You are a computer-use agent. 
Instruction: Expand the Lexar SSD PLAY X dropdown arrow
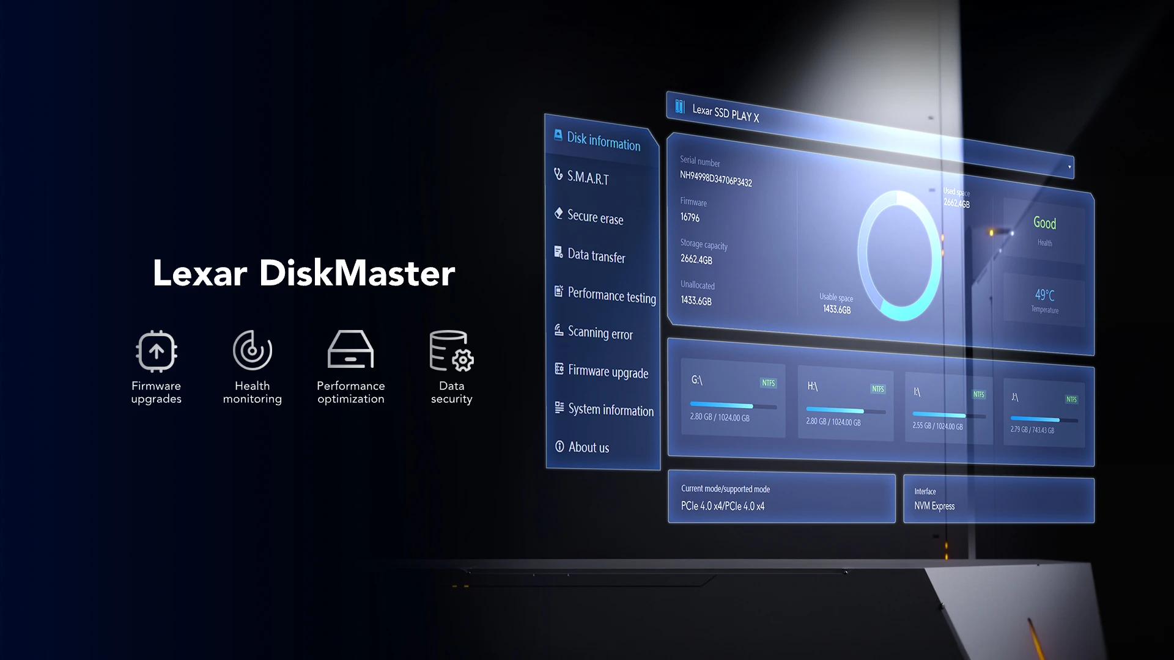(1069, 167)
